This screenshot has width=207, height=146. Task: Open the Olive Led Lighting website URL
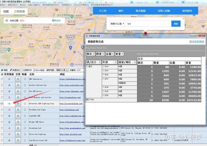tap(71, 134)
